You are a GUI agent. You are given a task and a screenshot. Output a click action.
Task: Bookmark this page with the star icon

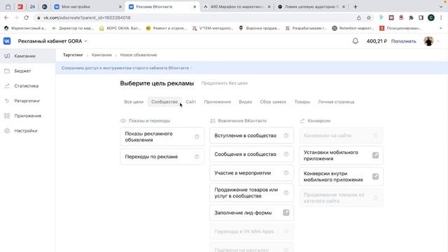coord(369,17)
